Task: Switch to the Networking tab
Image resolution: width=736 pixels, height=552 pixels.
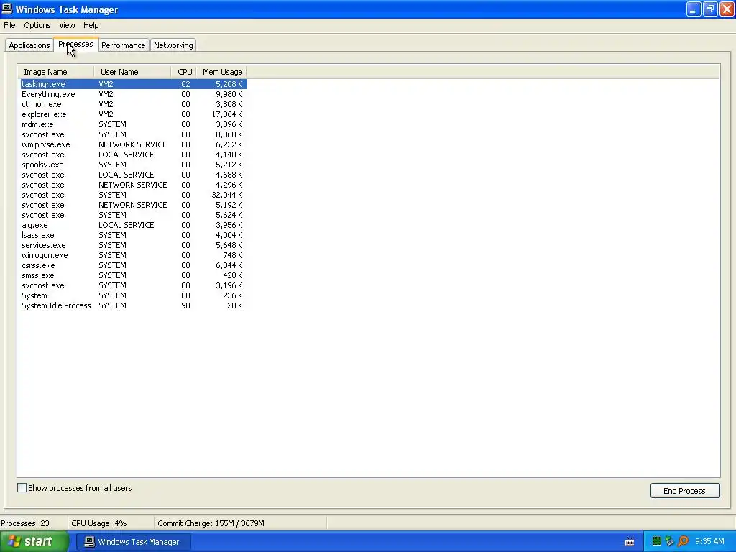Action: click(173, 45)
